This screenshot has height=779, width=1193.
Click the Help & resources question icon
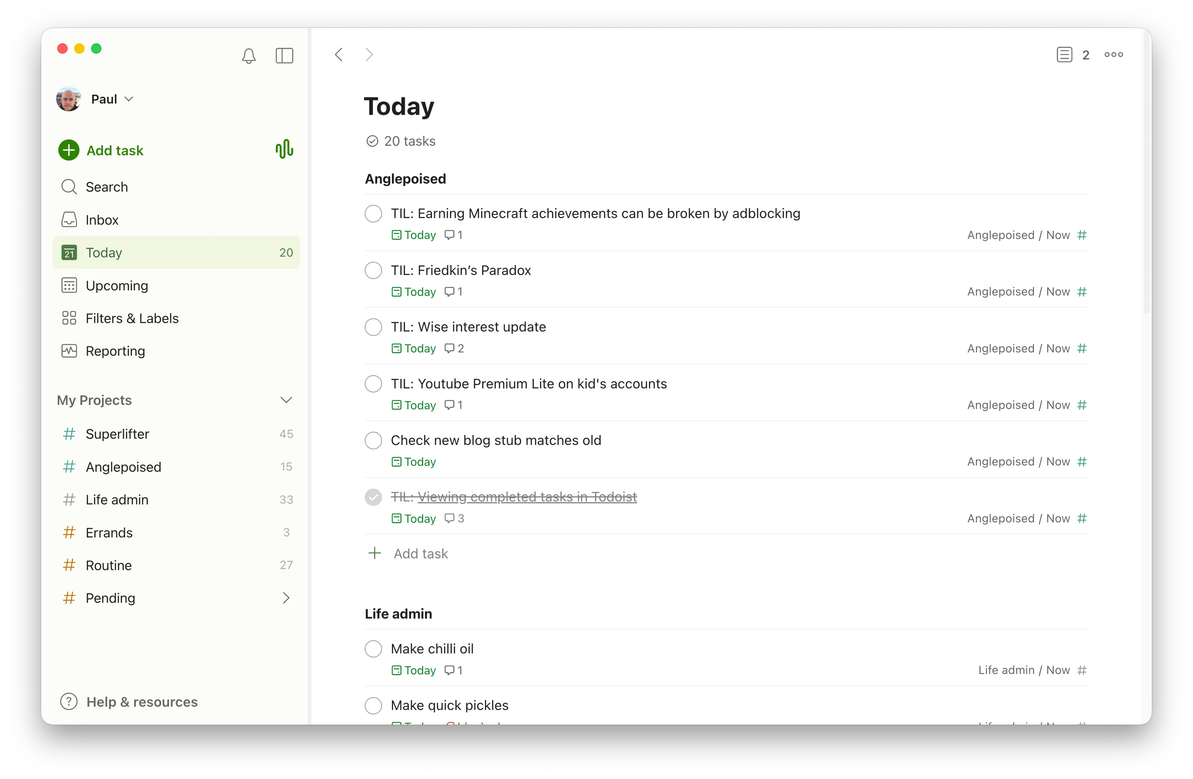69,701
